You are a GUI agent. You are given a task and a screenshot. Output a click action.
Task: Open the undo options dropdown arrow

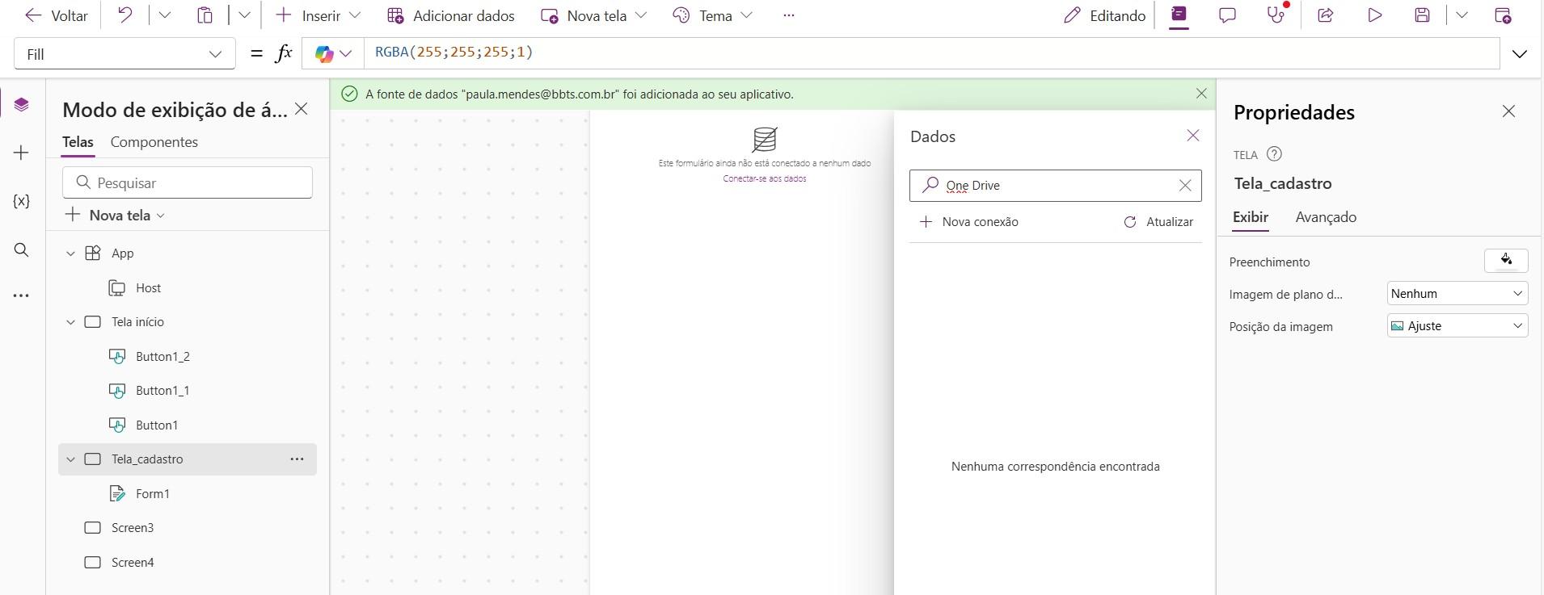tap(164, 15)
